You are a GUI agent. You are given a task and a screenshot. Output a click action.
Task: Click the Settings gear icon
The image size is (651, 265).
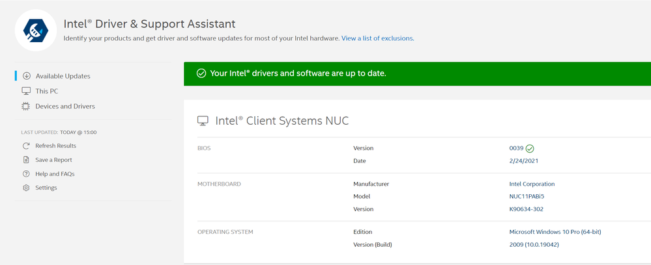(x=26, y=188)
